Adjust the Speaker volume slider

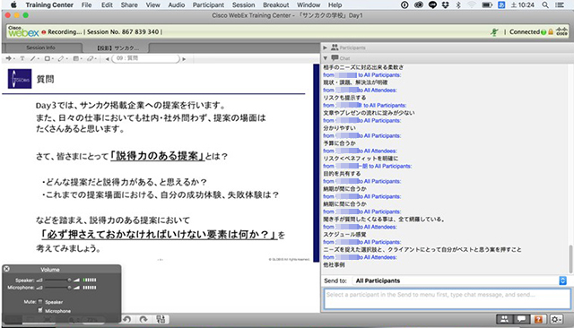(57, 280)
